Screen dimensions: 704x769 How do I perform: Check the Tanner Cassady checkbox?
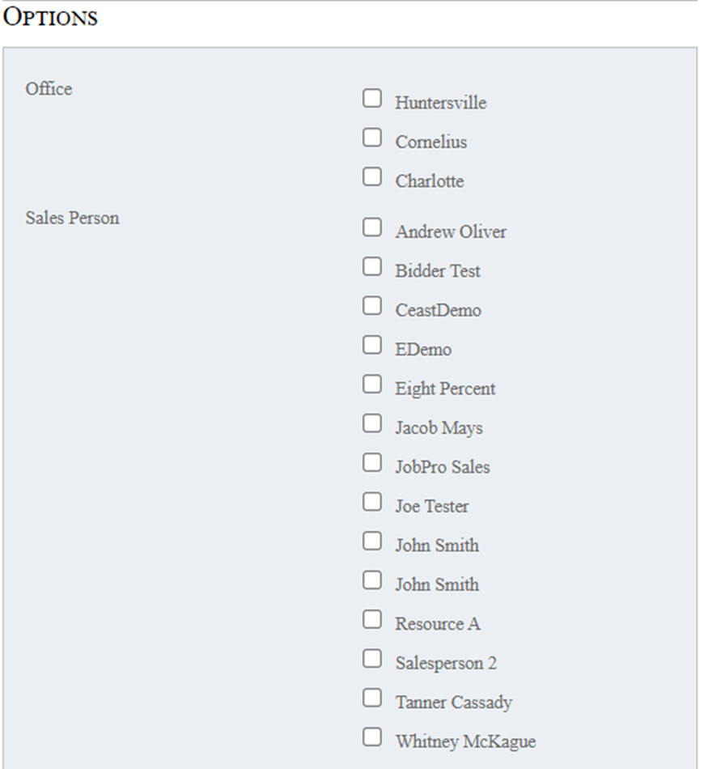371,698
